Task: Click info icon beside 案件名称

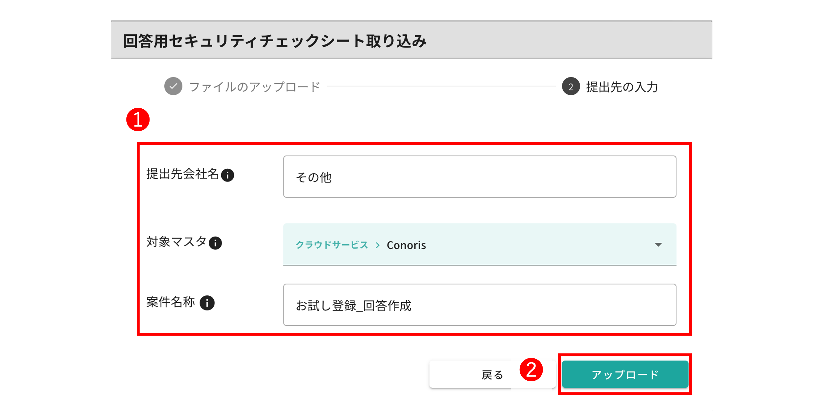Action: pyautogui.click(x=207, y=302)
